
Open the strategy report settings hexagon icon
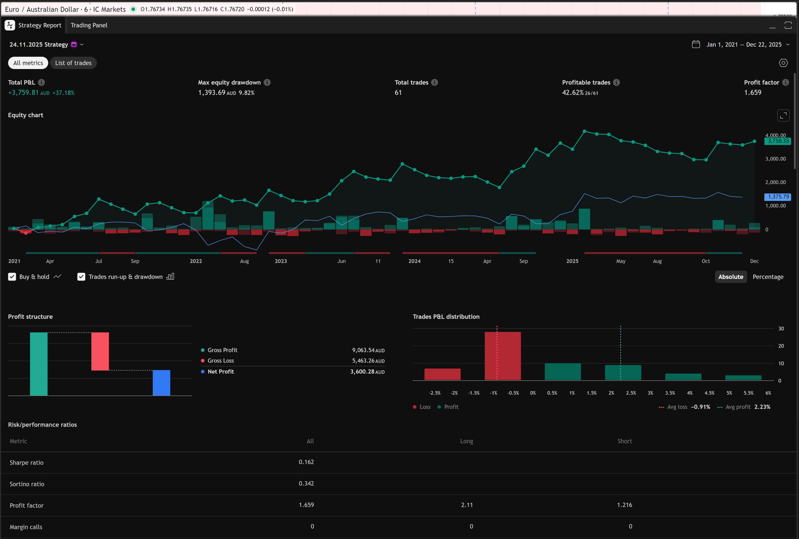click(x=783, y=63)
